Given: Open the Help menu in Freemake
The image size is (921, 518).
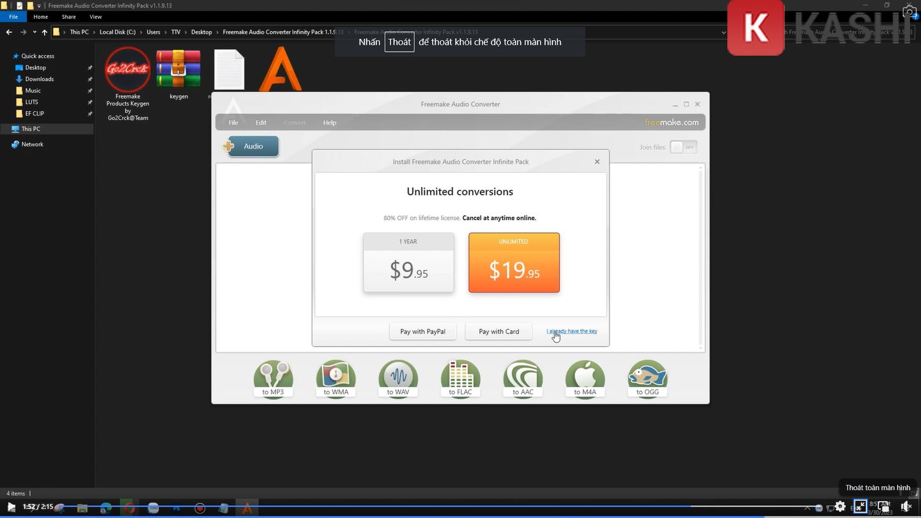Looking at the screenshot, I should [330, 122].
